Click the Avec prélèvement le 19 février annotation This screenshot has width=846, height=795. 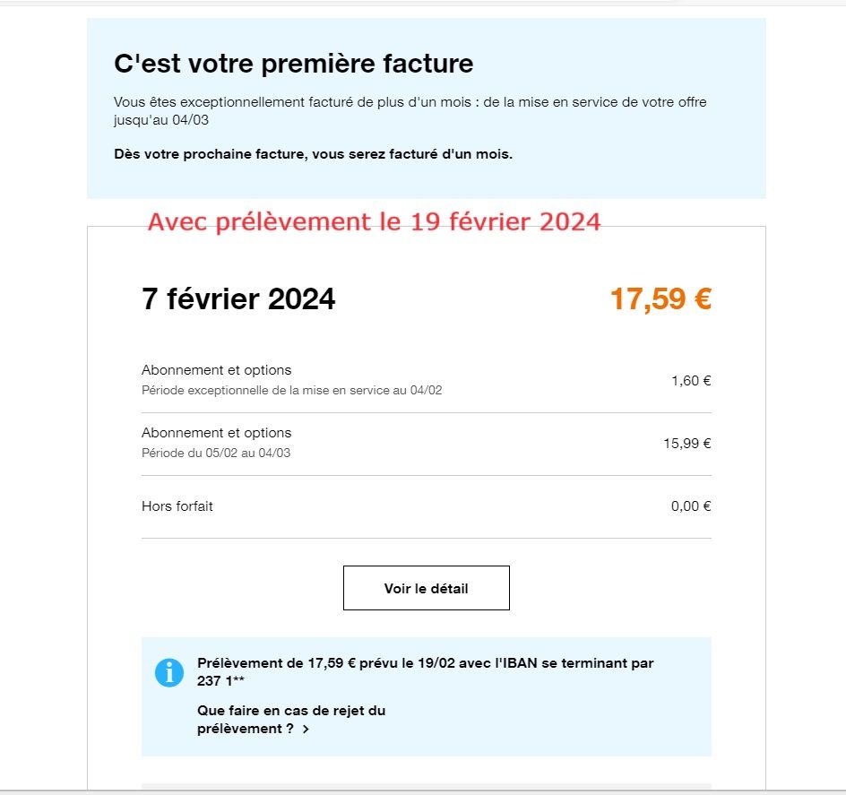point(376,221)
